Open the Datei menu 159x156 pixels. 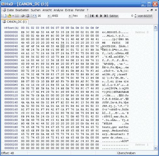coord(10,10)
